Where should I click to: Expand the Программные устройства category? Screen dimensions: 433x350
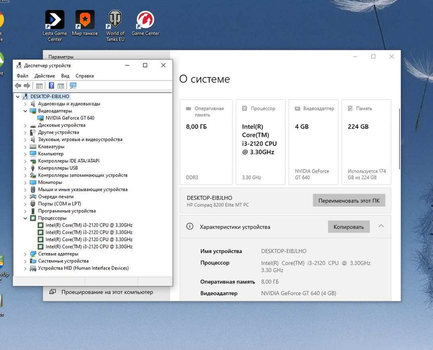(x=25, y=211)
